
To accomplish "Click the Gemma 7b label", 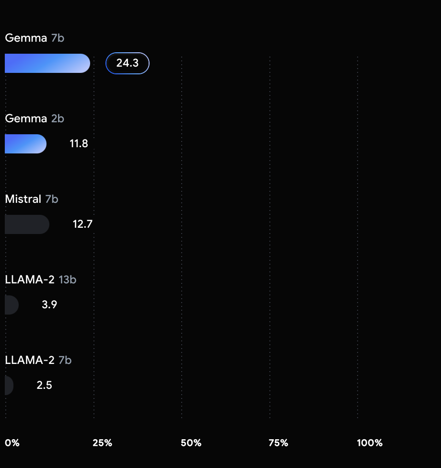I will (35, 38).
